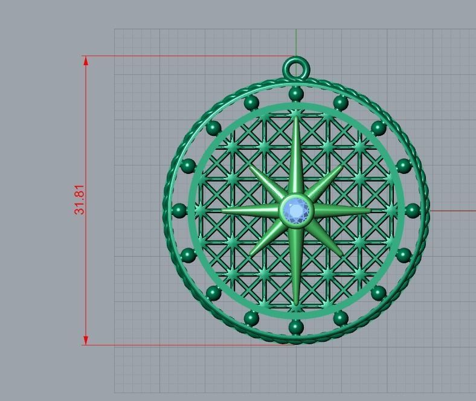Select the topmost bead just beneath the bail loop
The height and width of the screenshot is (401, 476).
coord(296,94)
